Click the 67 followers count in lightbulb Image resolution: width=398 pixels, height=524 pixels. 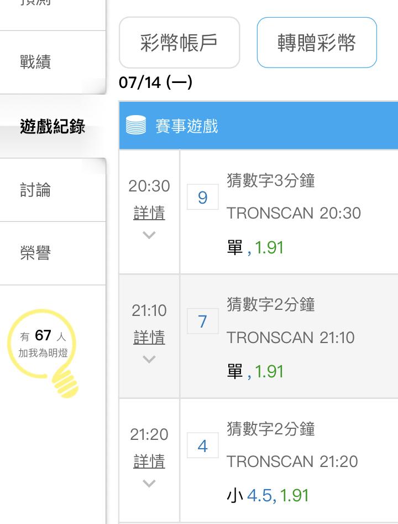click(43, 335)
